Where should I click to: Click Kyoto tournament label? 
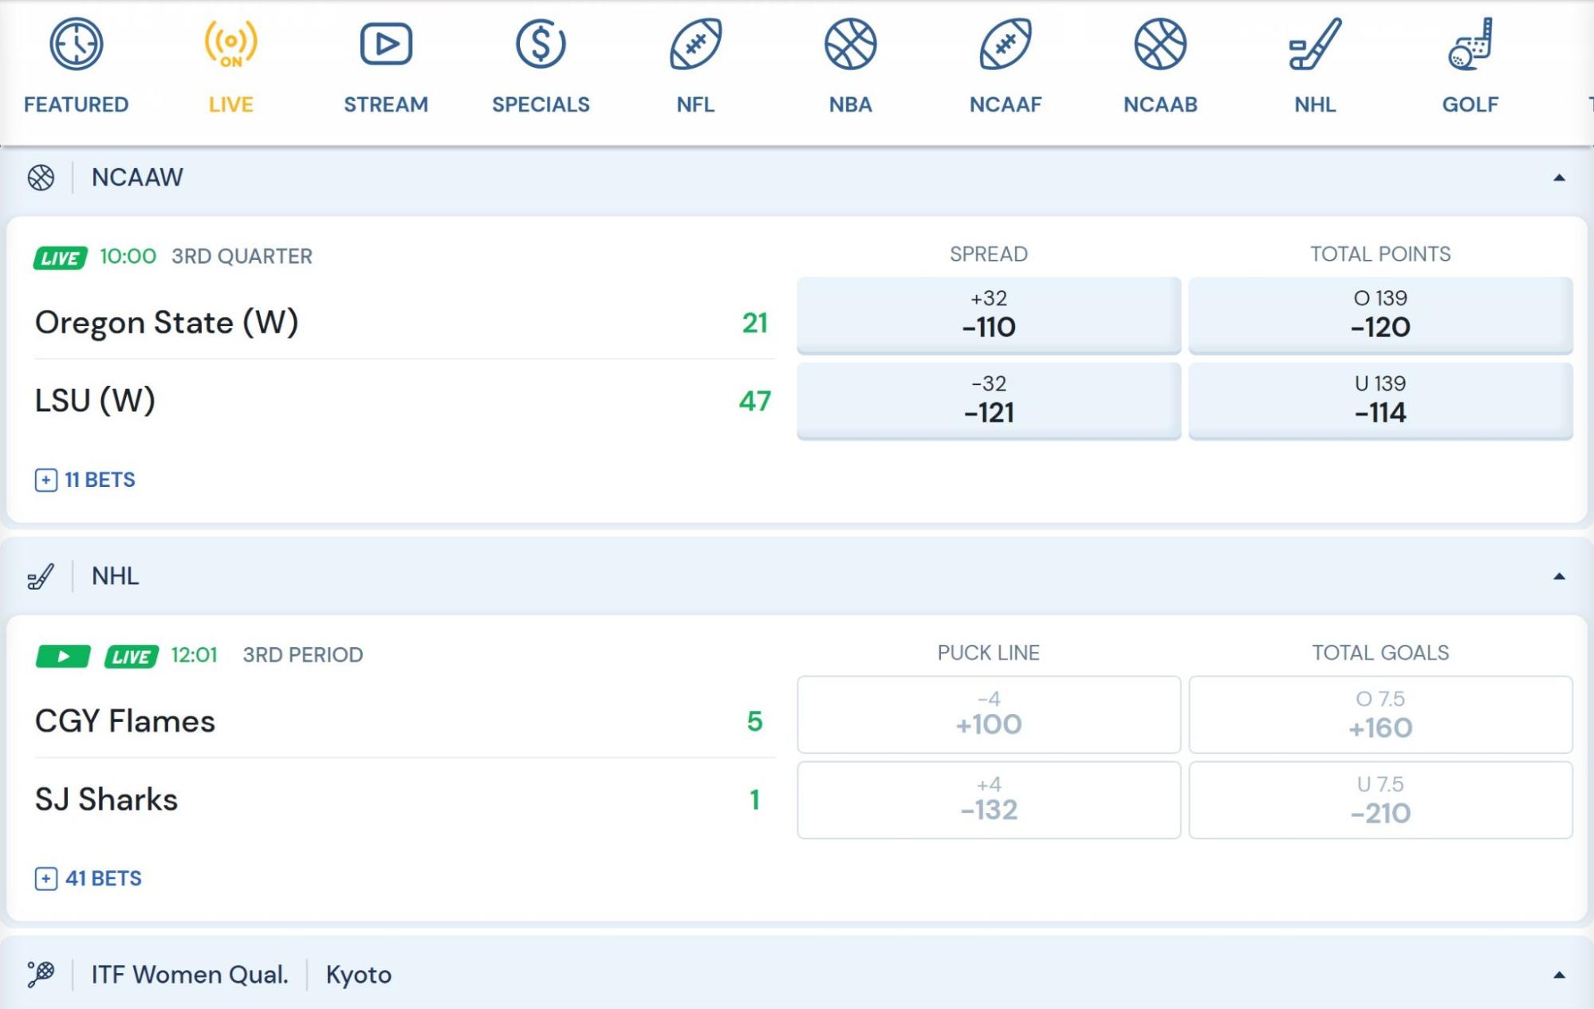(x=359, y=976)
